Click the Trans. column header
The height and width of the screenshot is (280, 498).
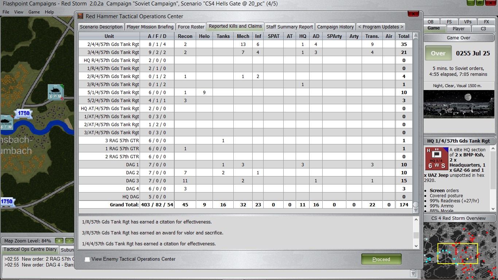pos(372,36)
